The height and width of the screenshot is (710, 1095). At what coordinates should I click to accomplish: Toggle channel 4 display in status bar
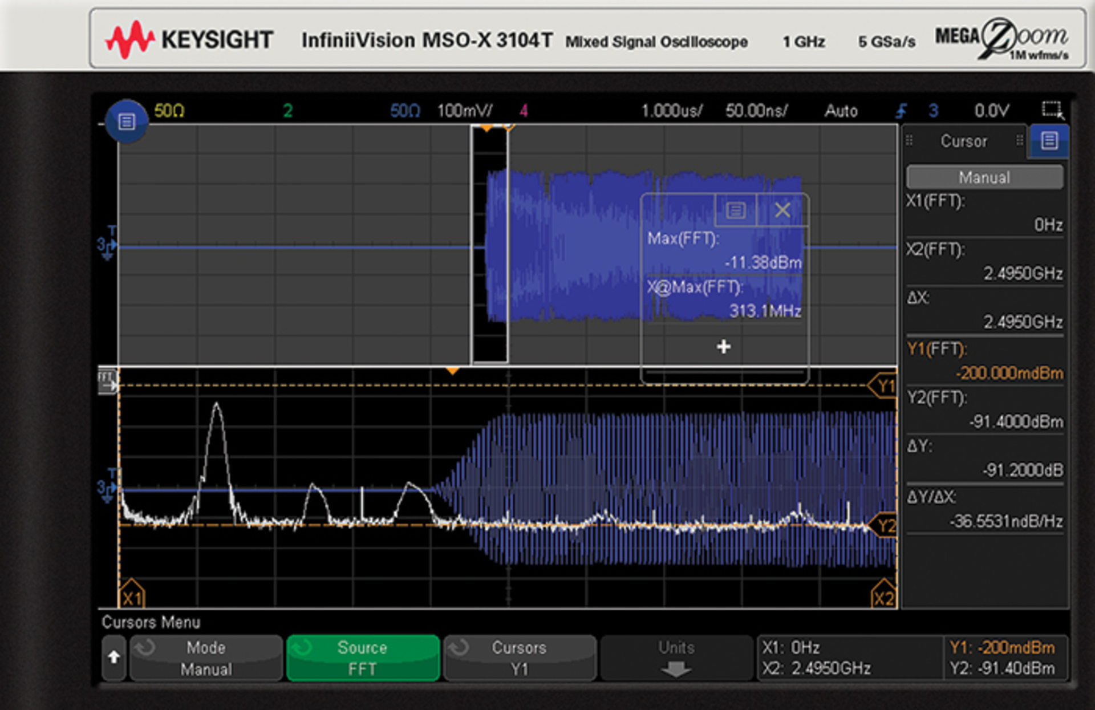coord(525,110)
